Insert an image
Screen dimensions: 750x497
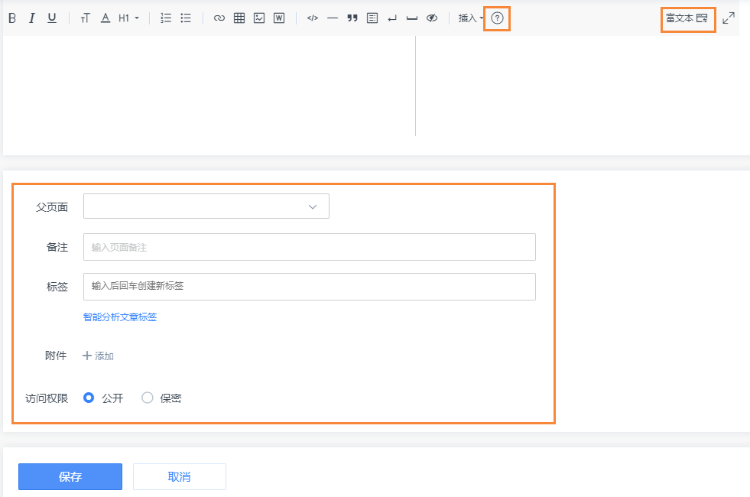pos(259,18)
